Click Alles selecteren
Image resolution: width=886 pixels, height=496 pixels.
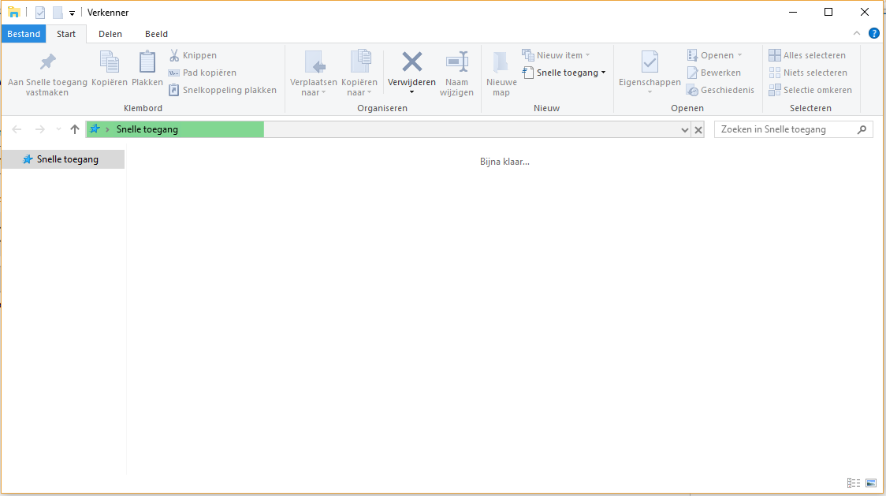click(807, 55)
